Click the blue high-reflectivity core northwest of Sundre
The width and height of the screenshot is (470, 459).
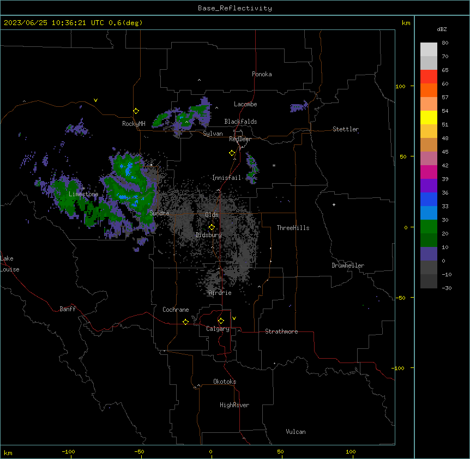pyautogui.click(x=128, y=170)
